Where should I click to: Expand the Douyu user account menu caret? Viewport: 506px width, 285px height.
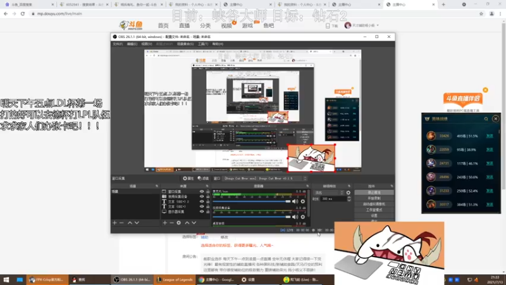click(x=378, y=25)
